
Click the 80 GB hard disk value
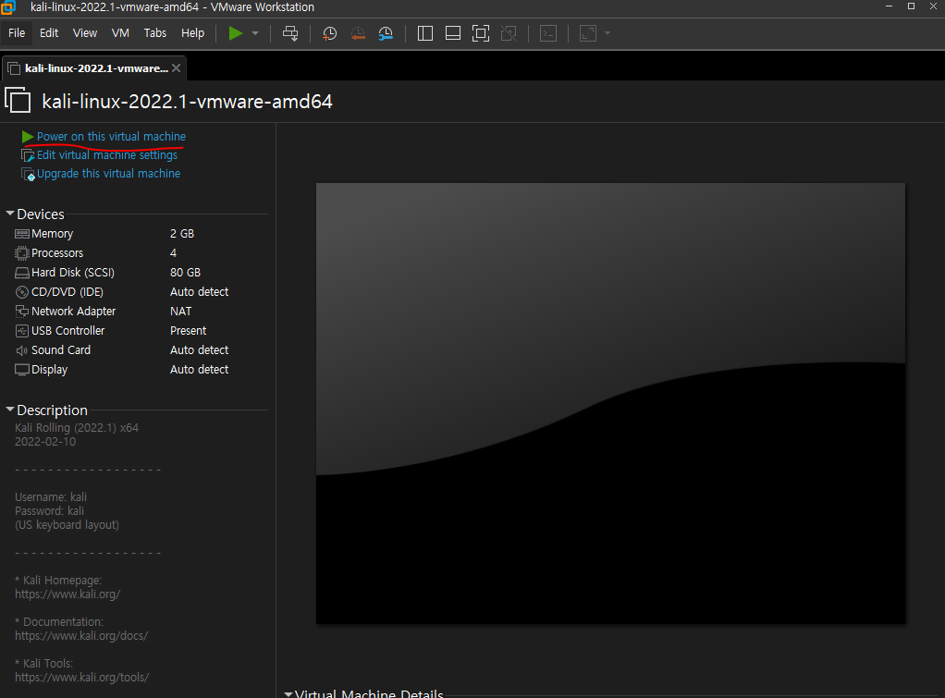[185, 273]
